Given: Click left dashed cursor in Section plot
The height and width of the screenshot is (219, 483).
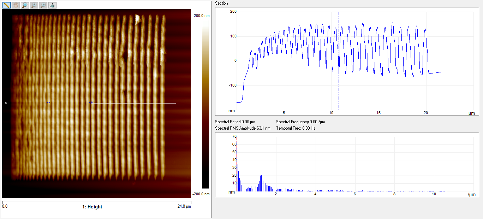Looking at the screenshot, I should (288, 71).
